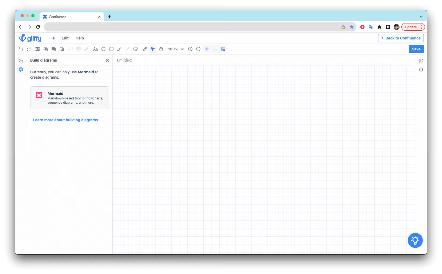Close the Build diagrams panel
This screenshot has height=274, width=442.
coord(107,60)
